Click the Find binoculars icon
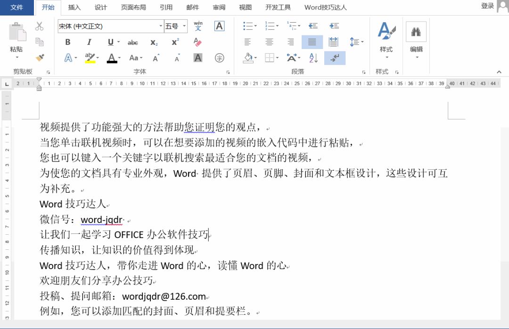Image resolution: width=509 pixels, height=329 pixels. [x=416, y=32]
